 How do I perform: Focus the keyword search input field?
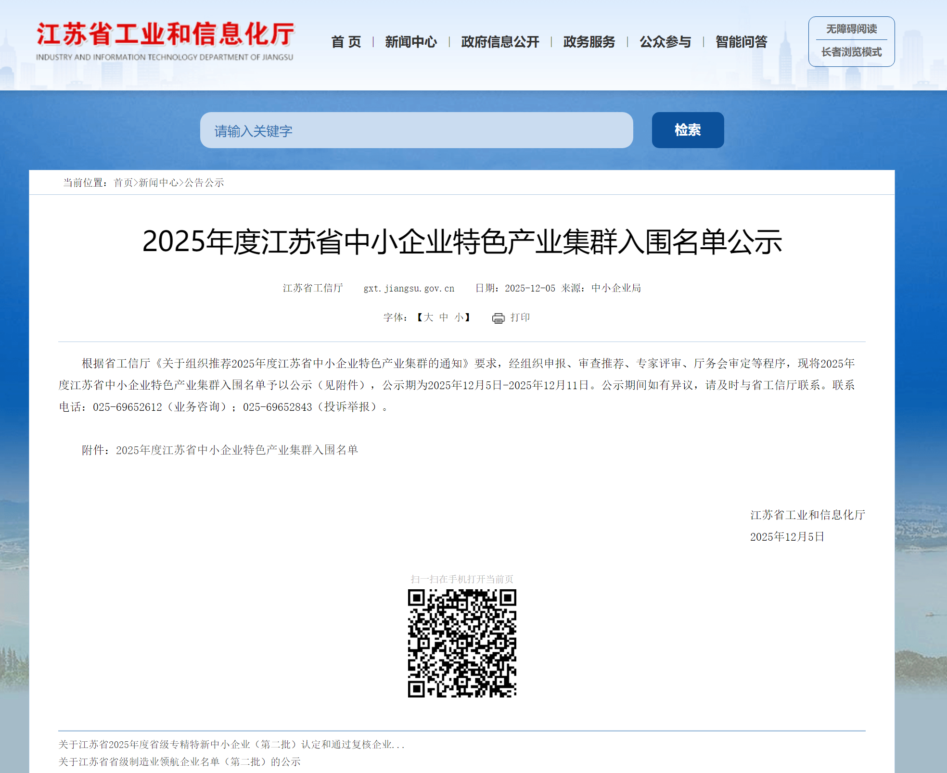click(x=416, y=130)
